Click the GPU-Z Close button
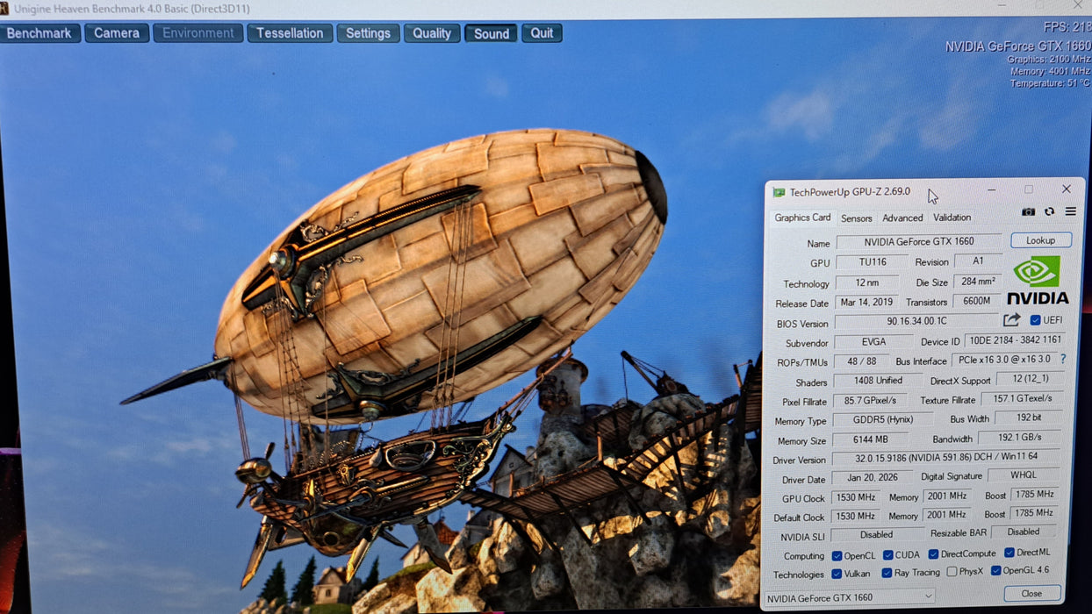1092x614 pixels. pyautogui.click(x=1032, y=594)
